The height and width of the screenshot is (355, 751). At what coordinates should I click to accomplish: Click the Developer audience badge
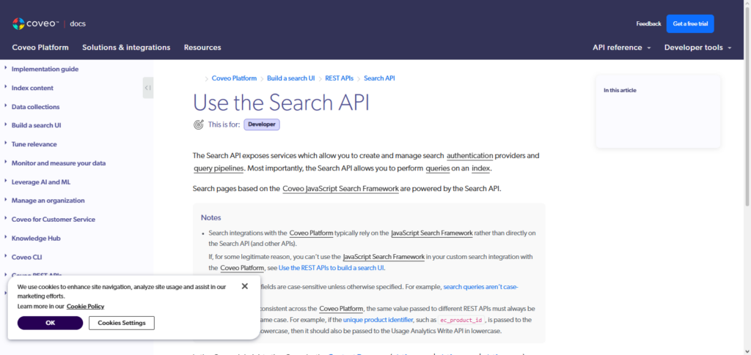pyautogui.click(x=262, y=124)
